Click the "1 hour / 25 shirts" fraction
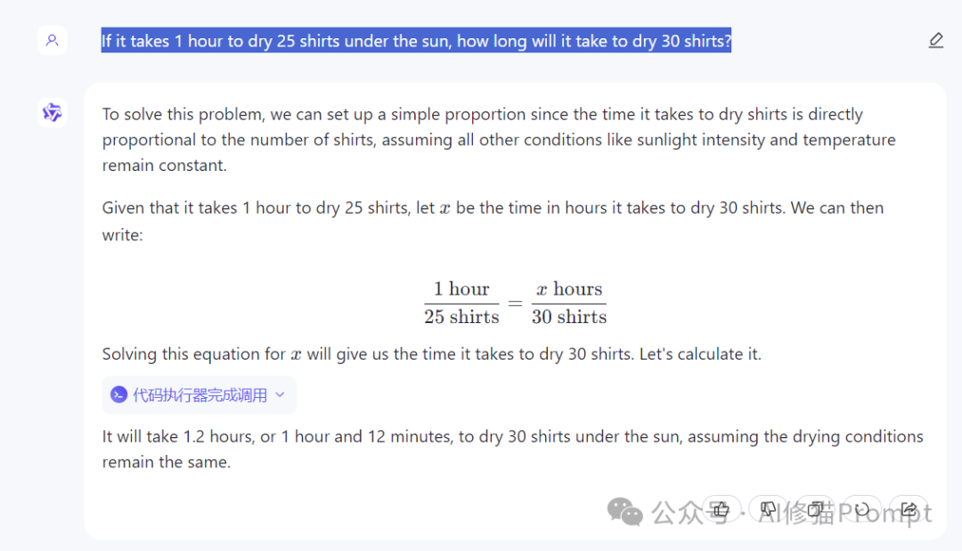 [x=461, y=303]
